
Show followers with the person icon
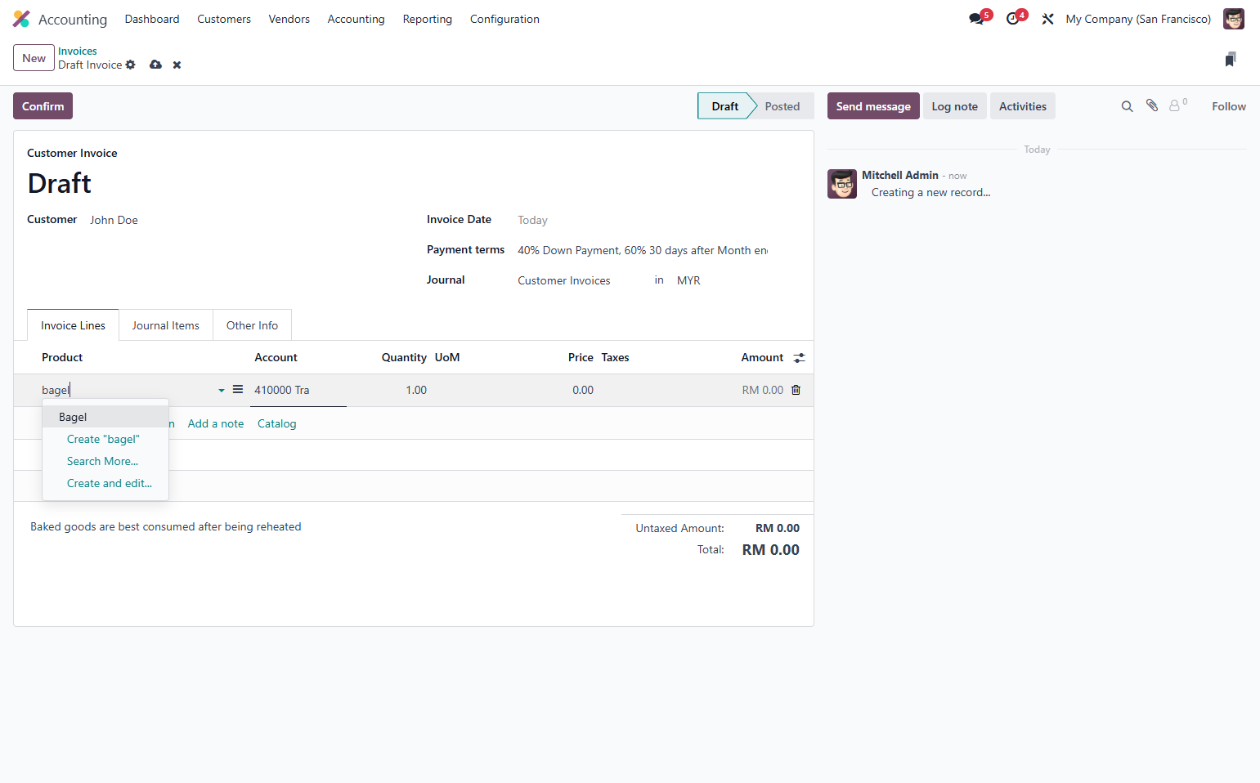(1175, 105)
